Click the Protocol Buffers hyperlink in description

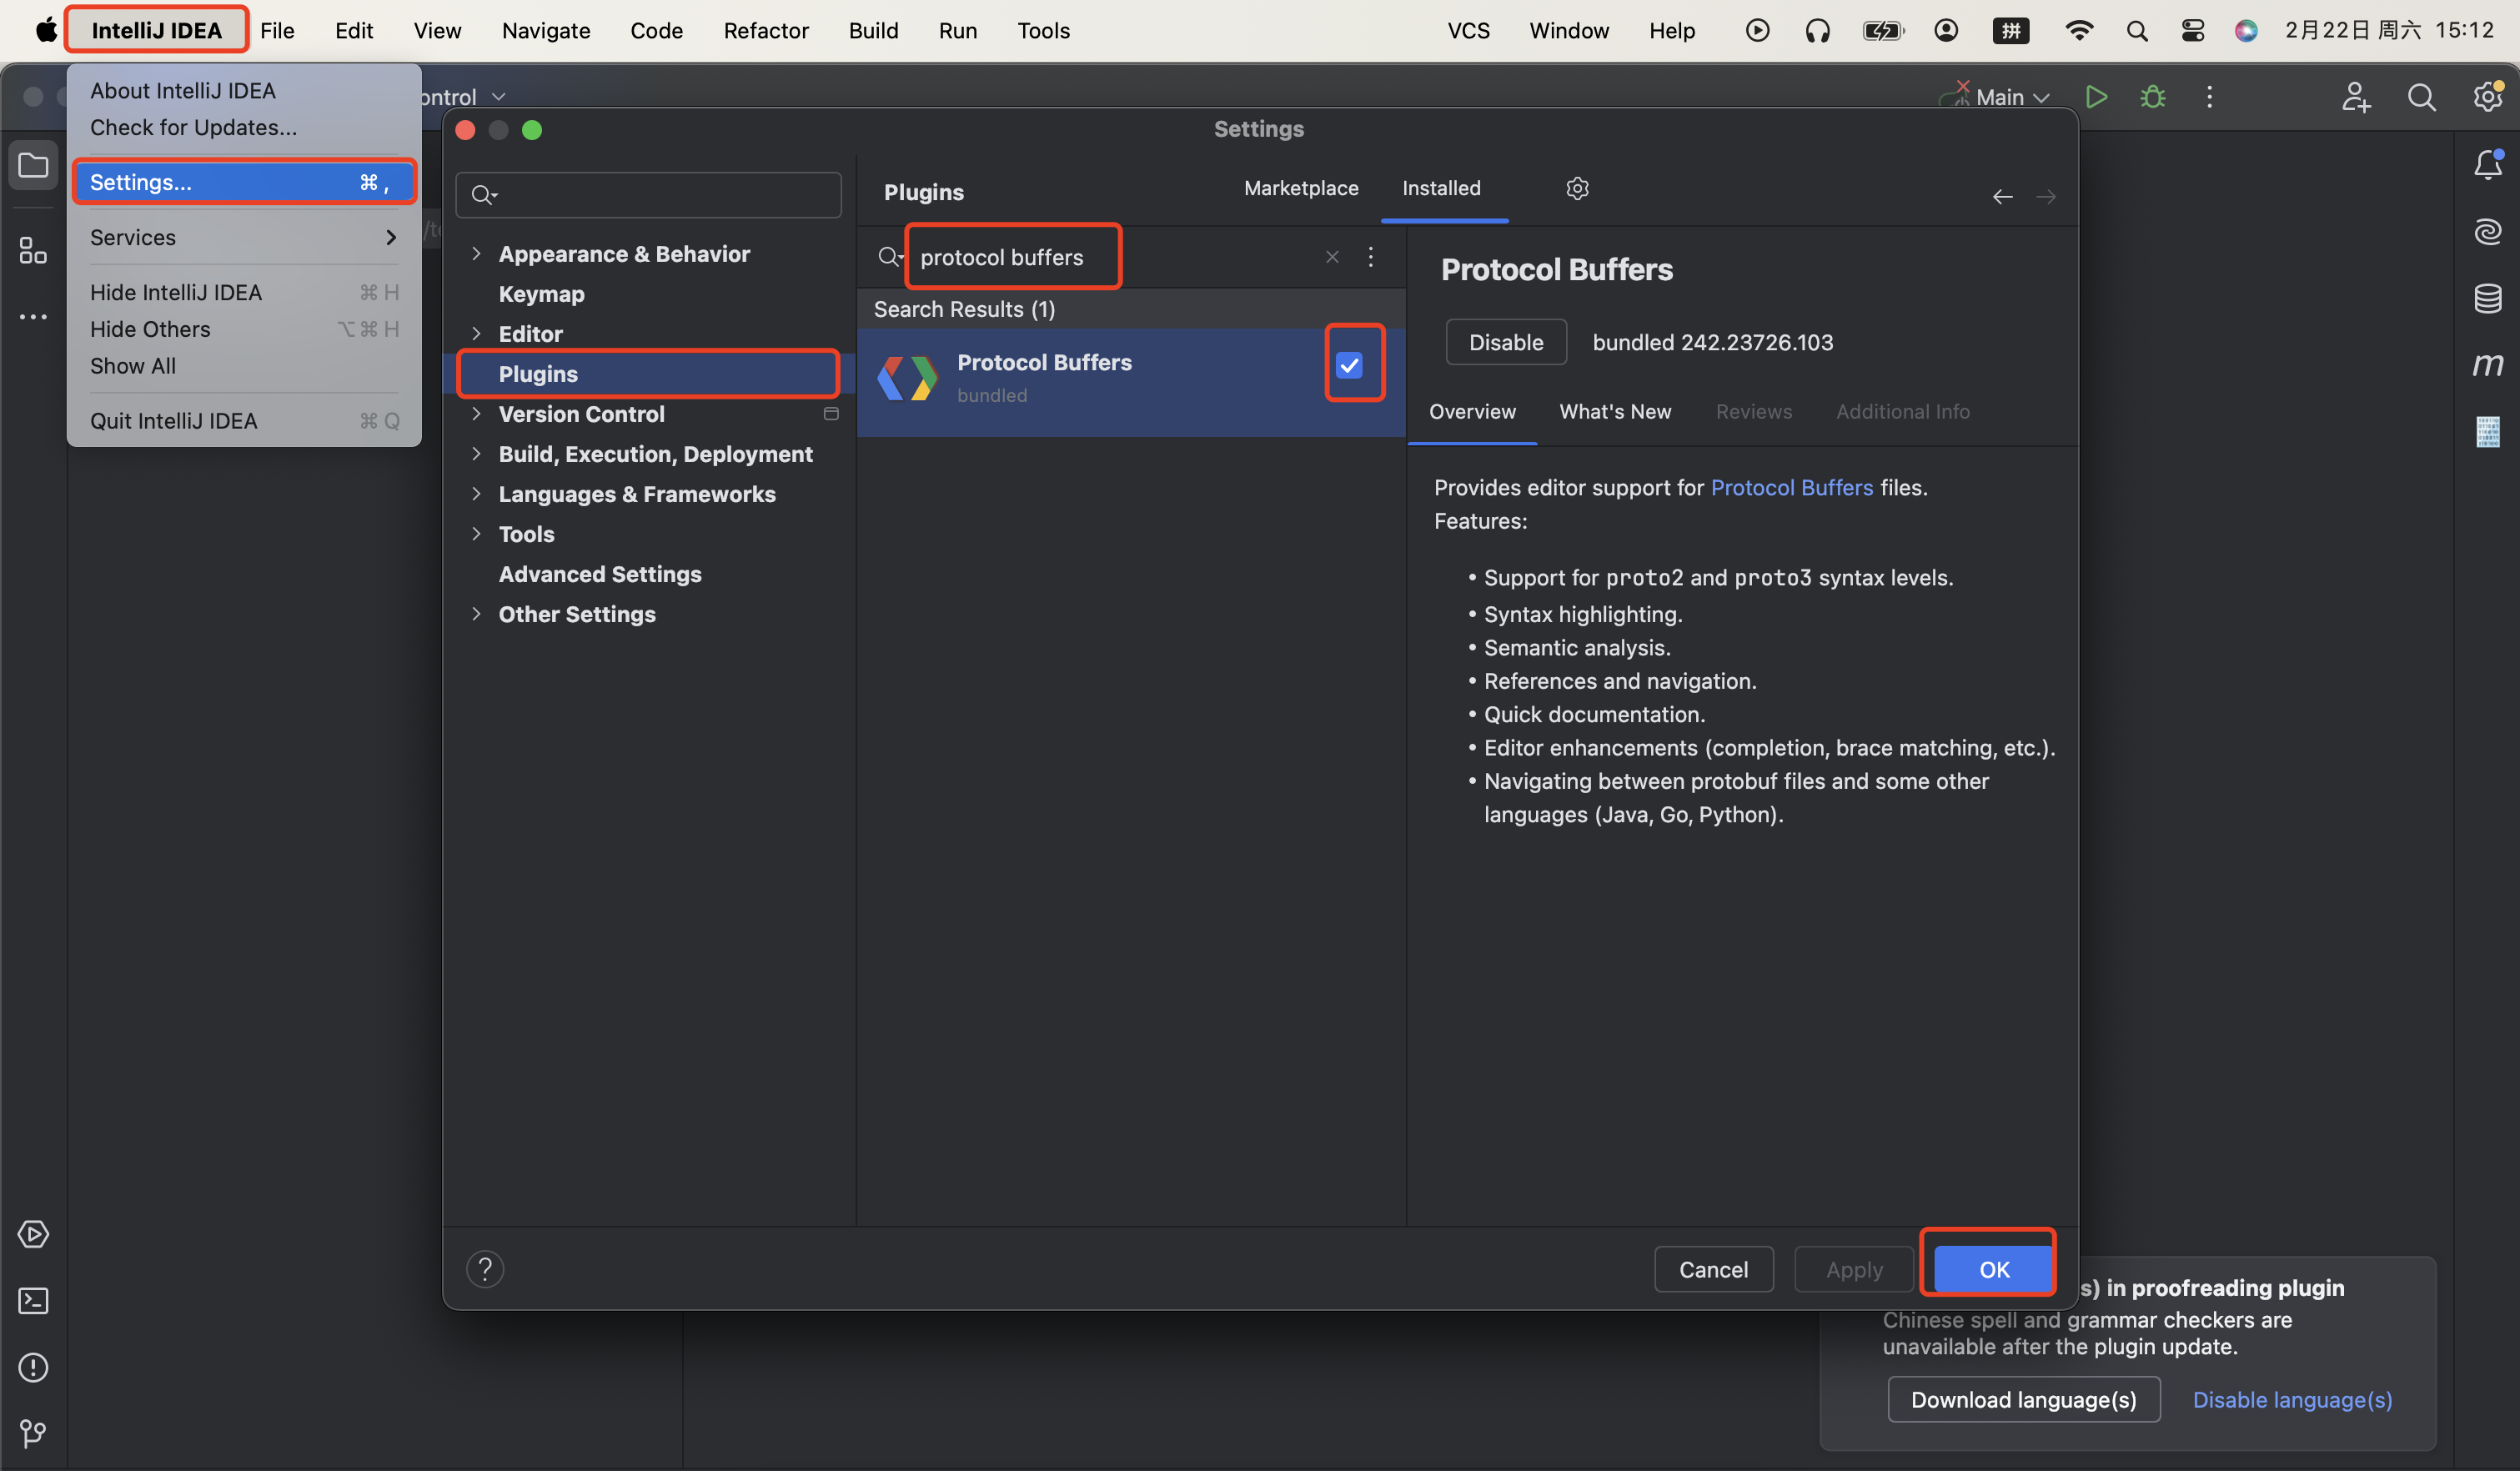pyautogui.click(x=1791, y=488)
